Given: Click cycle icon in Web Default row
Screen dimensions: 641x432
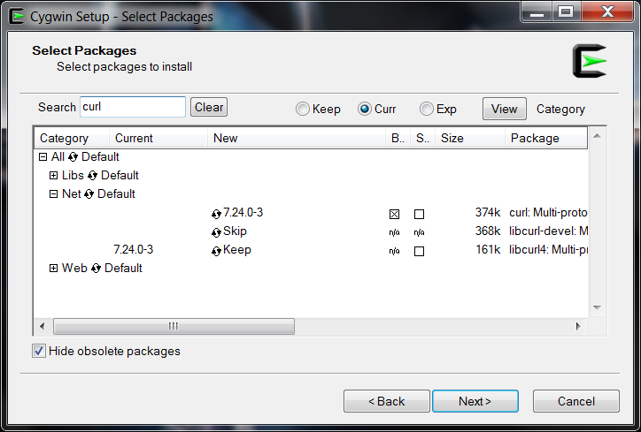Looking at the screenshot, I should pyautogui.click(x=97, y=269).
